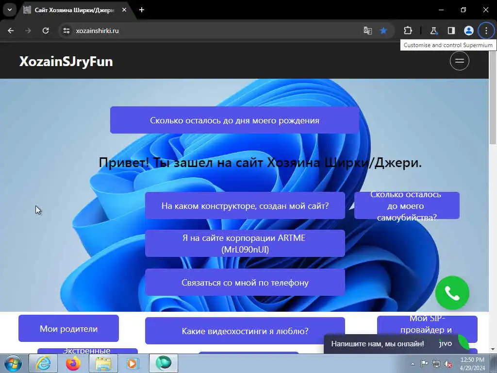Reload the xozainshirki.ru page
The image size is (497, 373).
46,31
